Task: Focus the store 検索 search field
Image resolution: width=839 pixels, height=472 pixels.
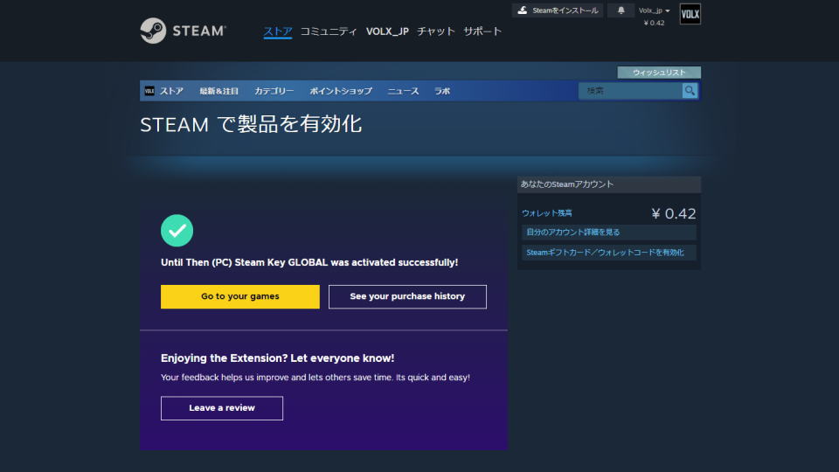Action: coord(631,91)
